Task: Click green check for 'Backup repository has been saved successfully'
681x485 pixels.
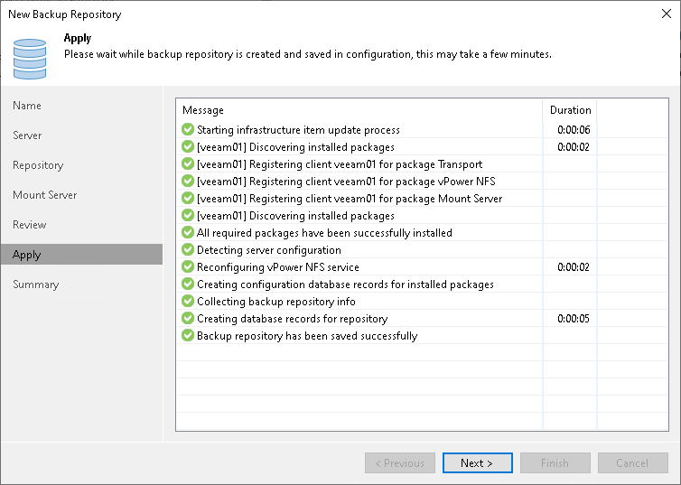Action: tap(188, 336)
